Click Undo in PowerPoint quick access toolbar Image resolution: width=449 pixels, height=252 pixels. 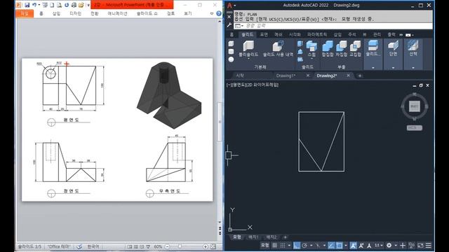(x=34, y=5)
